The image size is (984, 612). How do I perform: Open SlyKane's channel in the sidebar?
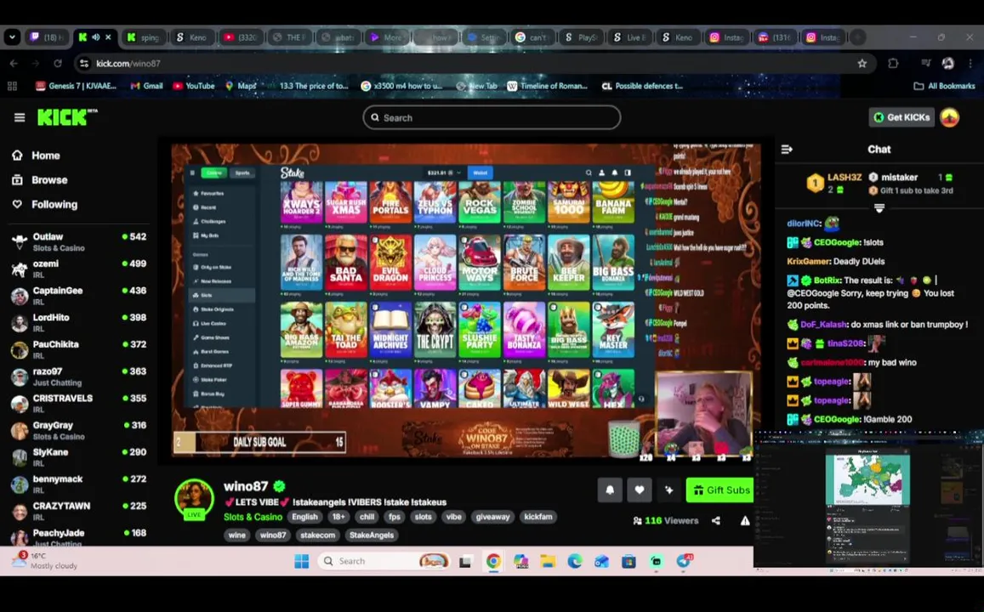tap(78, 457)
